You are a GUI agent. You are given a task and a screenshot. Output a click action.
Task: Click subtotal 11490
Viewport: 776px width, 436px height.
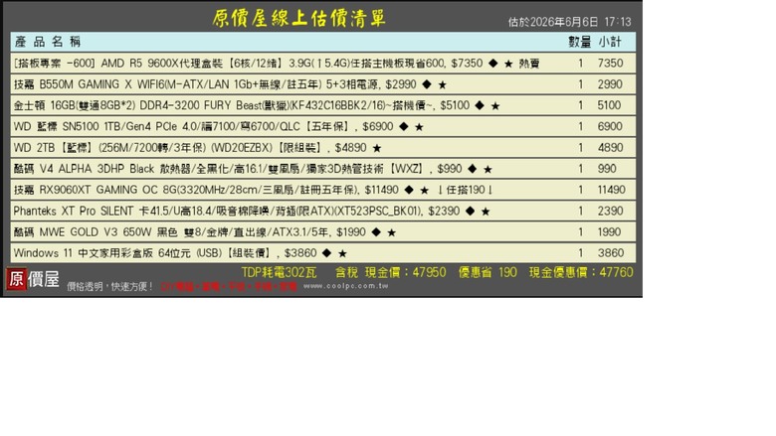tap(612, 190)
